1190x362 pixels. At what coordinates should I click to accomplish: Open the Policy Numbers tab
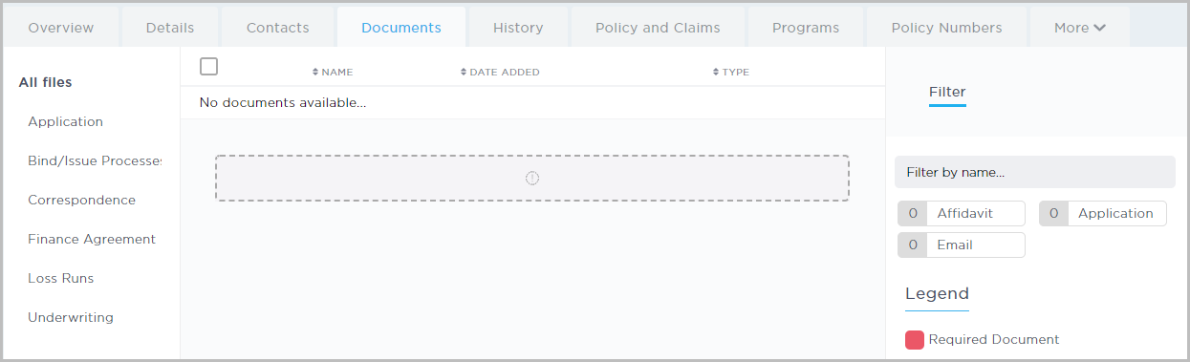click(x=946, y=28)
